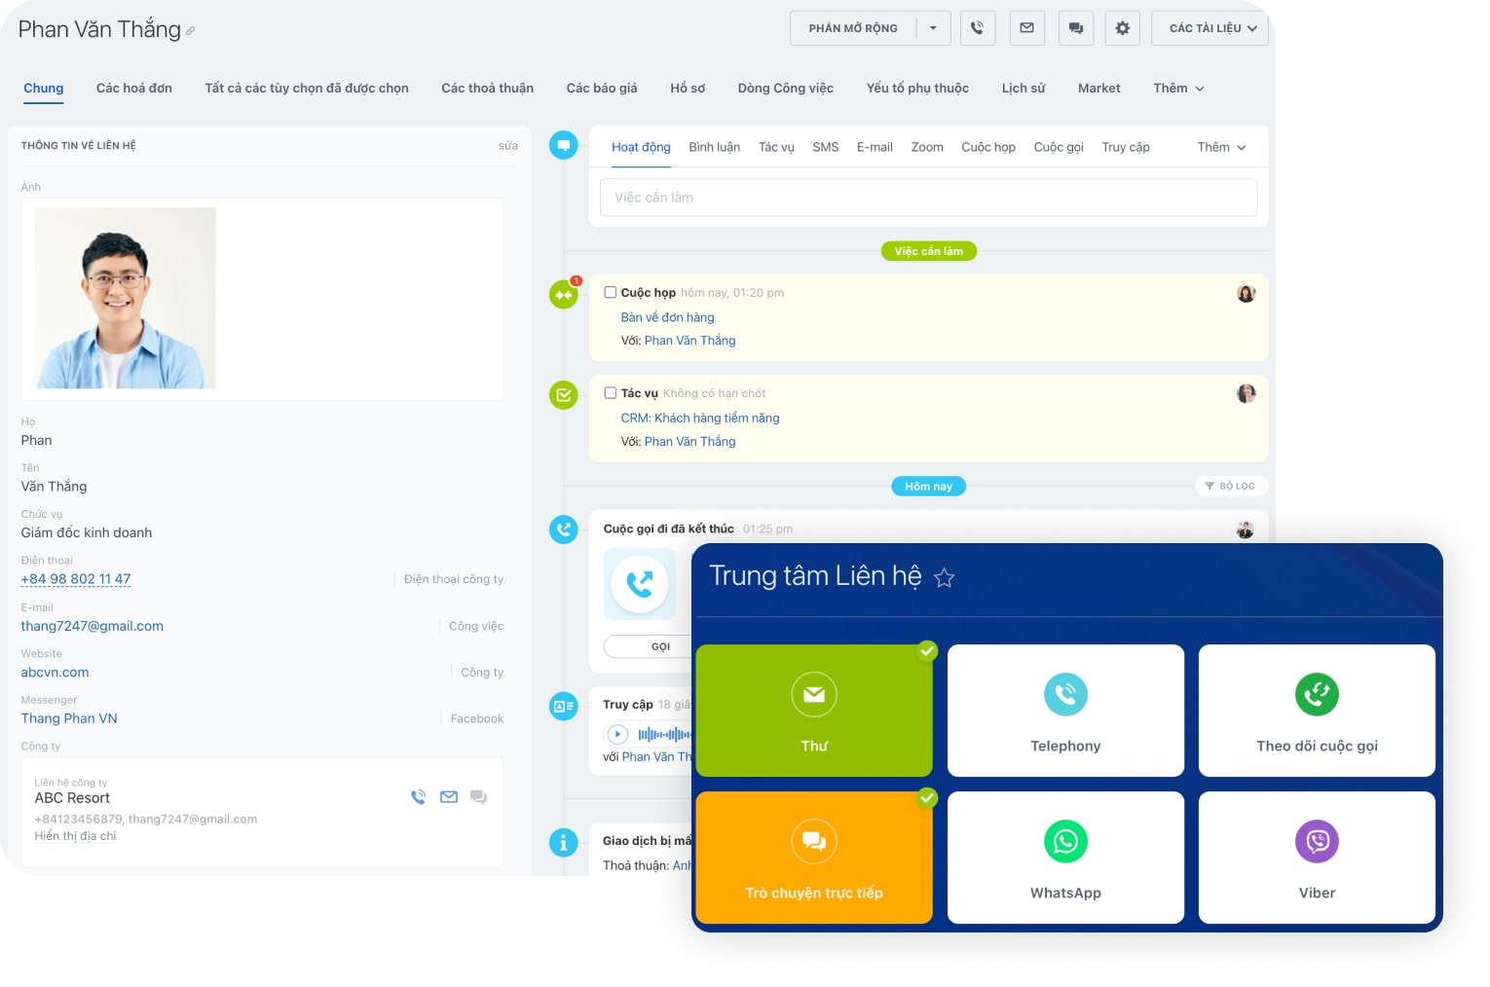The width and height of the screenshot is (1490, 987).
Task: Start a call using the phone icon toolbar
Action: point(978,27)
